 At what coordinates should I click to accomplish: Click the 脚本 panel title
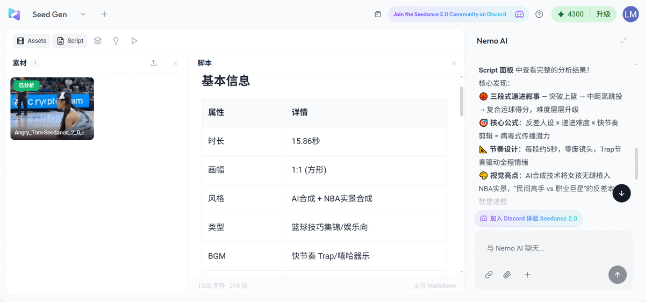205,63
